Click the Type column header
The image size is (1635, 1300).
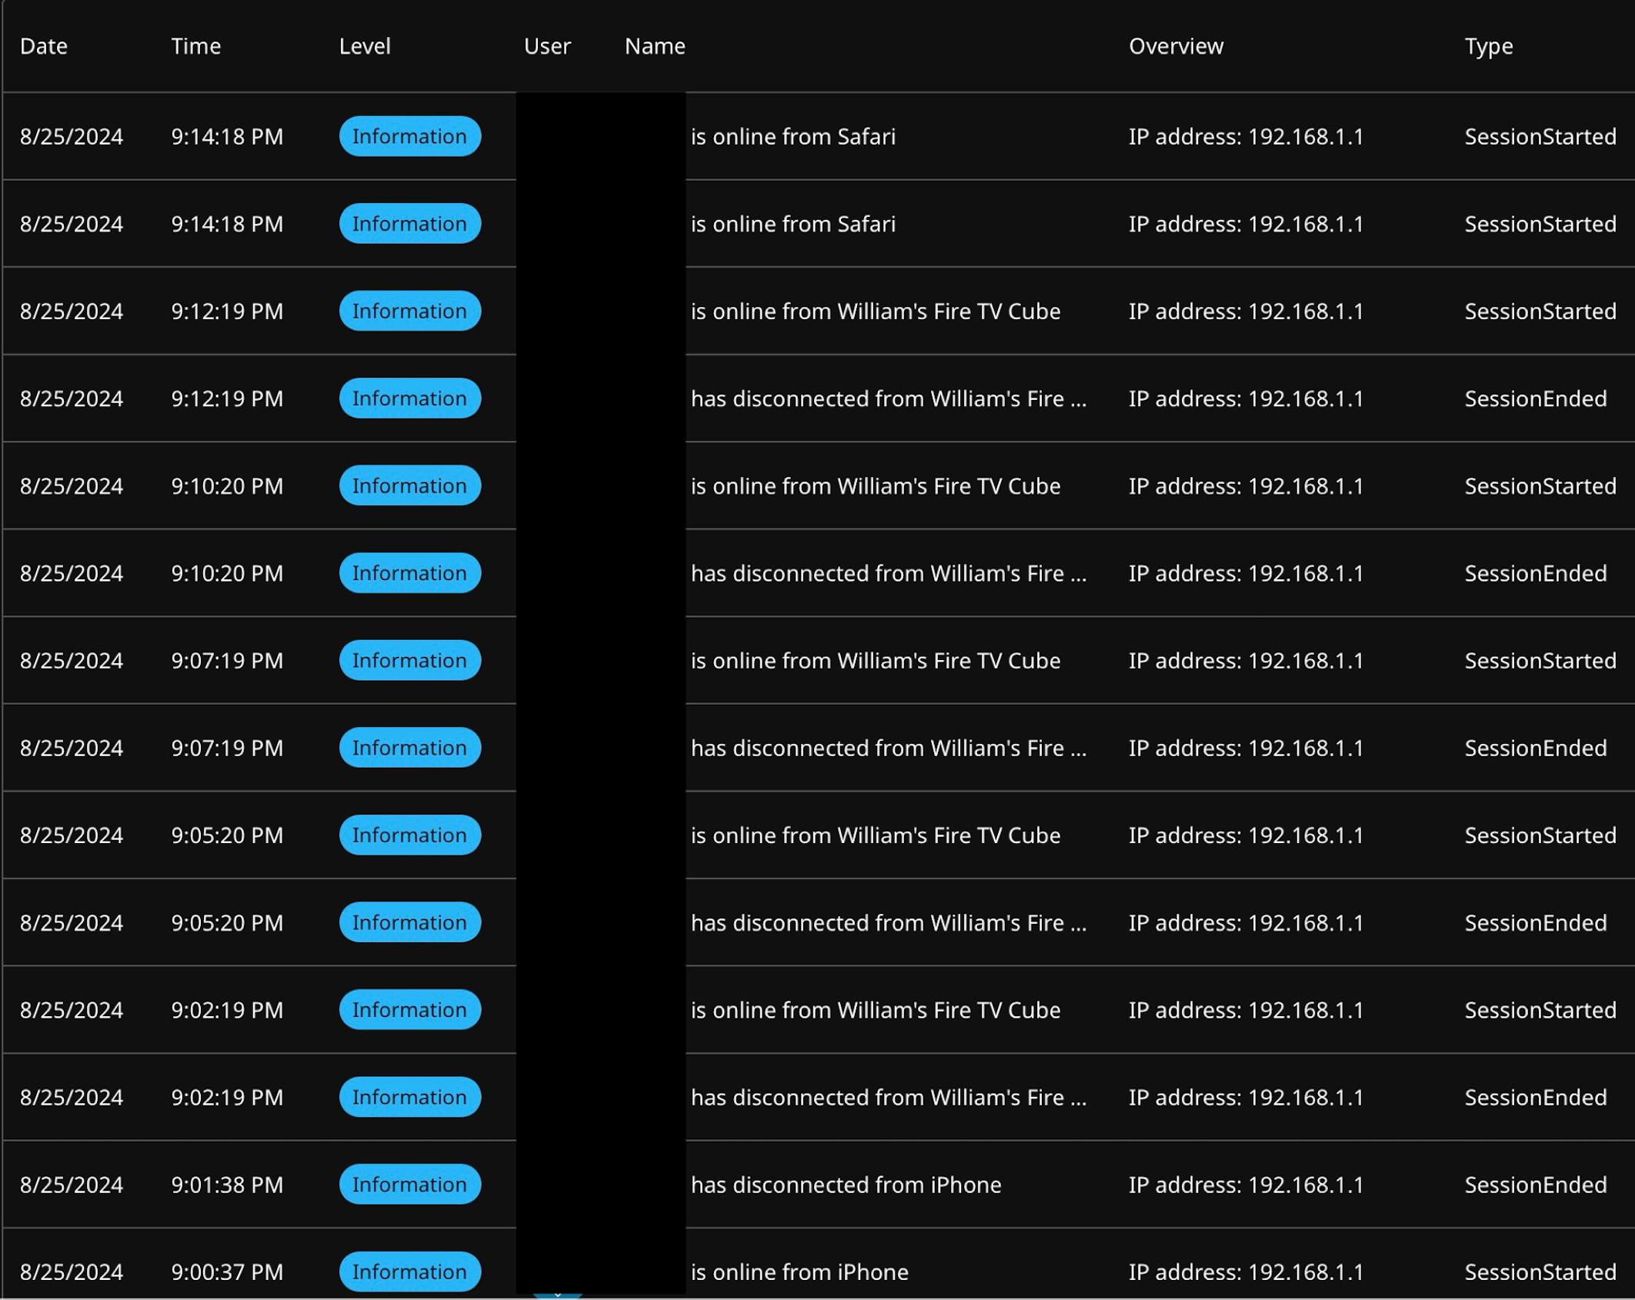tap(1488, 46)
